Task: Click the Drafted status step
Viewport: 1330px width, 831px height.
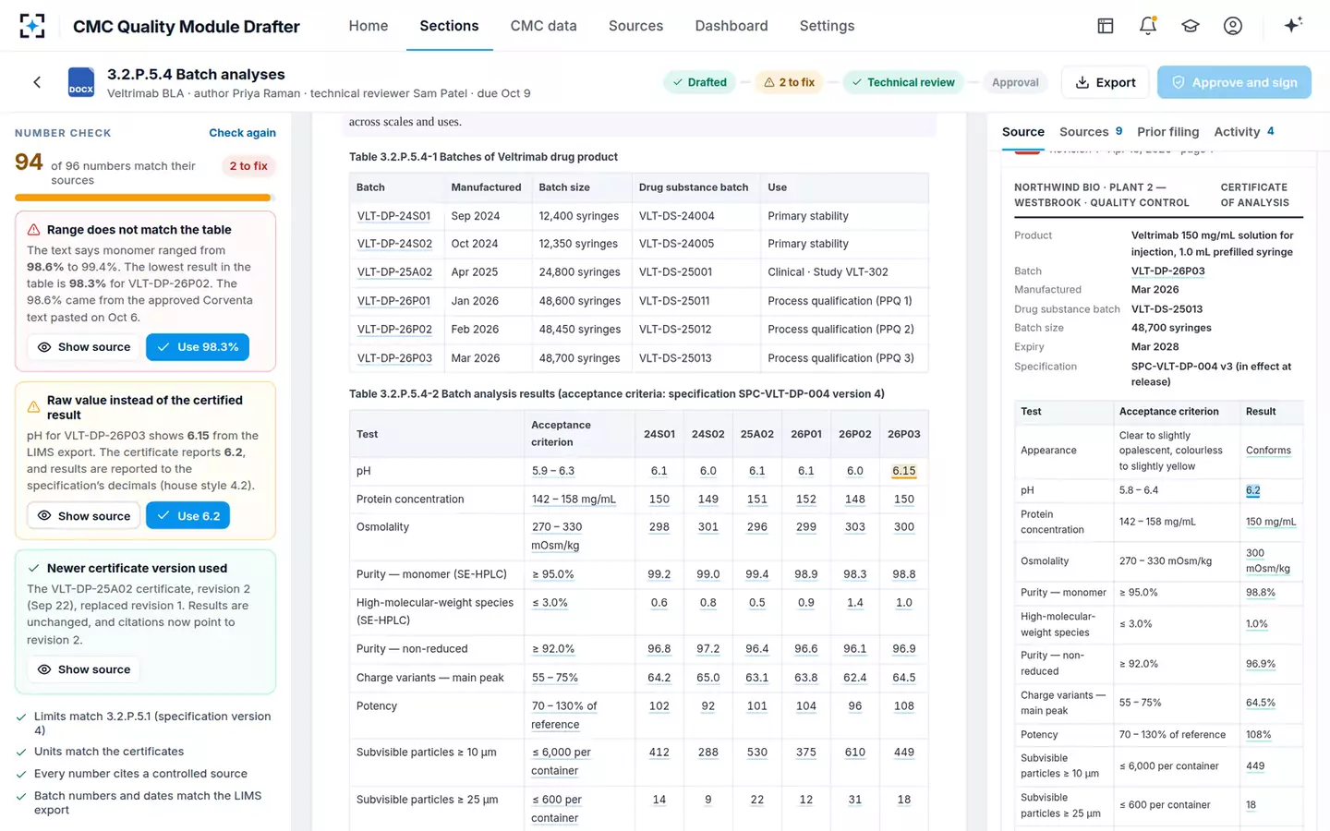Action: [x=699, y=82]
